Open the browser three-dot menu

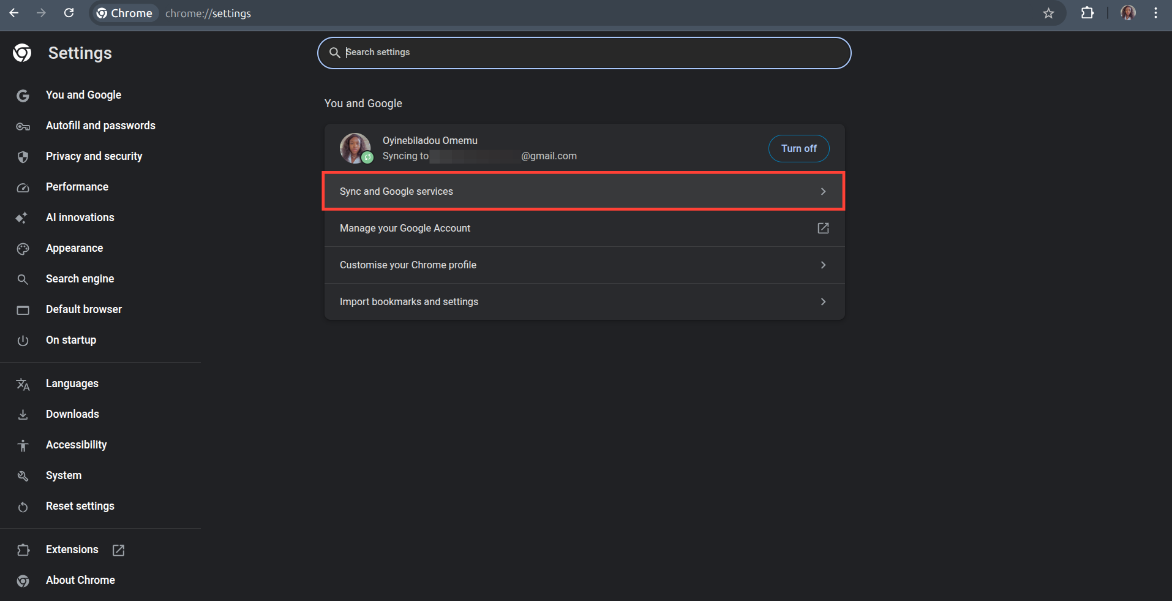coord(1156,13)
